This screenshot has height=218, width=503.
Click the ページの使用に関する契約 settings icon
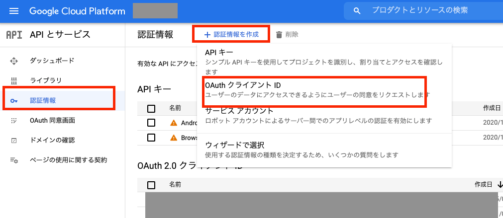point(14,160)
